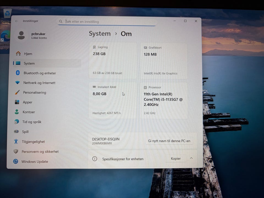
Task: Click the Tid og språk globe icon
Action: 16,121
